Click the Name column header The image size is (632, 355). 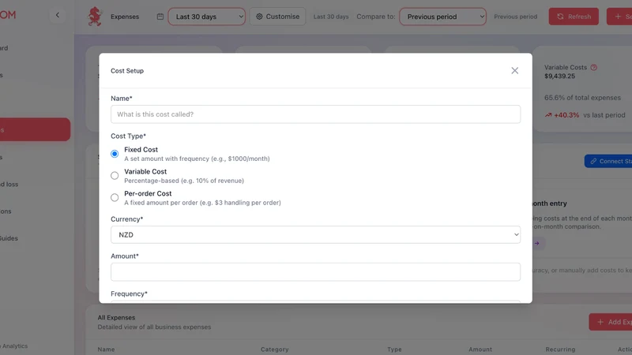pos(106,349)
